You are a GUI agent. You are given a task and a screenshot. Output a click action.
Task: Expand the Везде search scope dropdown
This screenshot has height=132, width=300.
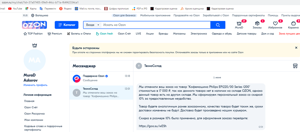click(x=93, y=25)
